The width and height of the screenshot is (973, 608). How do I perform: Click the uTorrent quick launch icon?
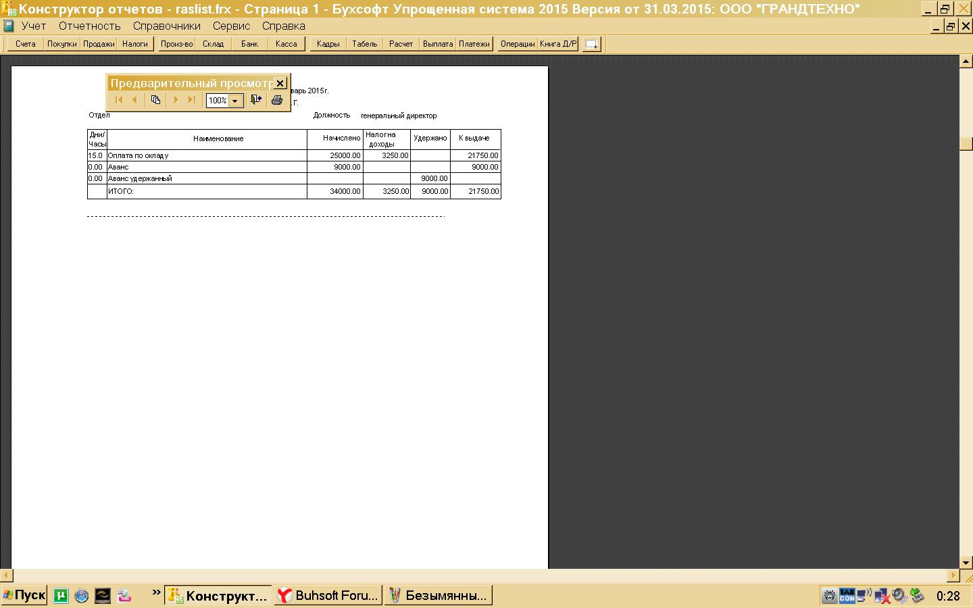tap(61, 595)
